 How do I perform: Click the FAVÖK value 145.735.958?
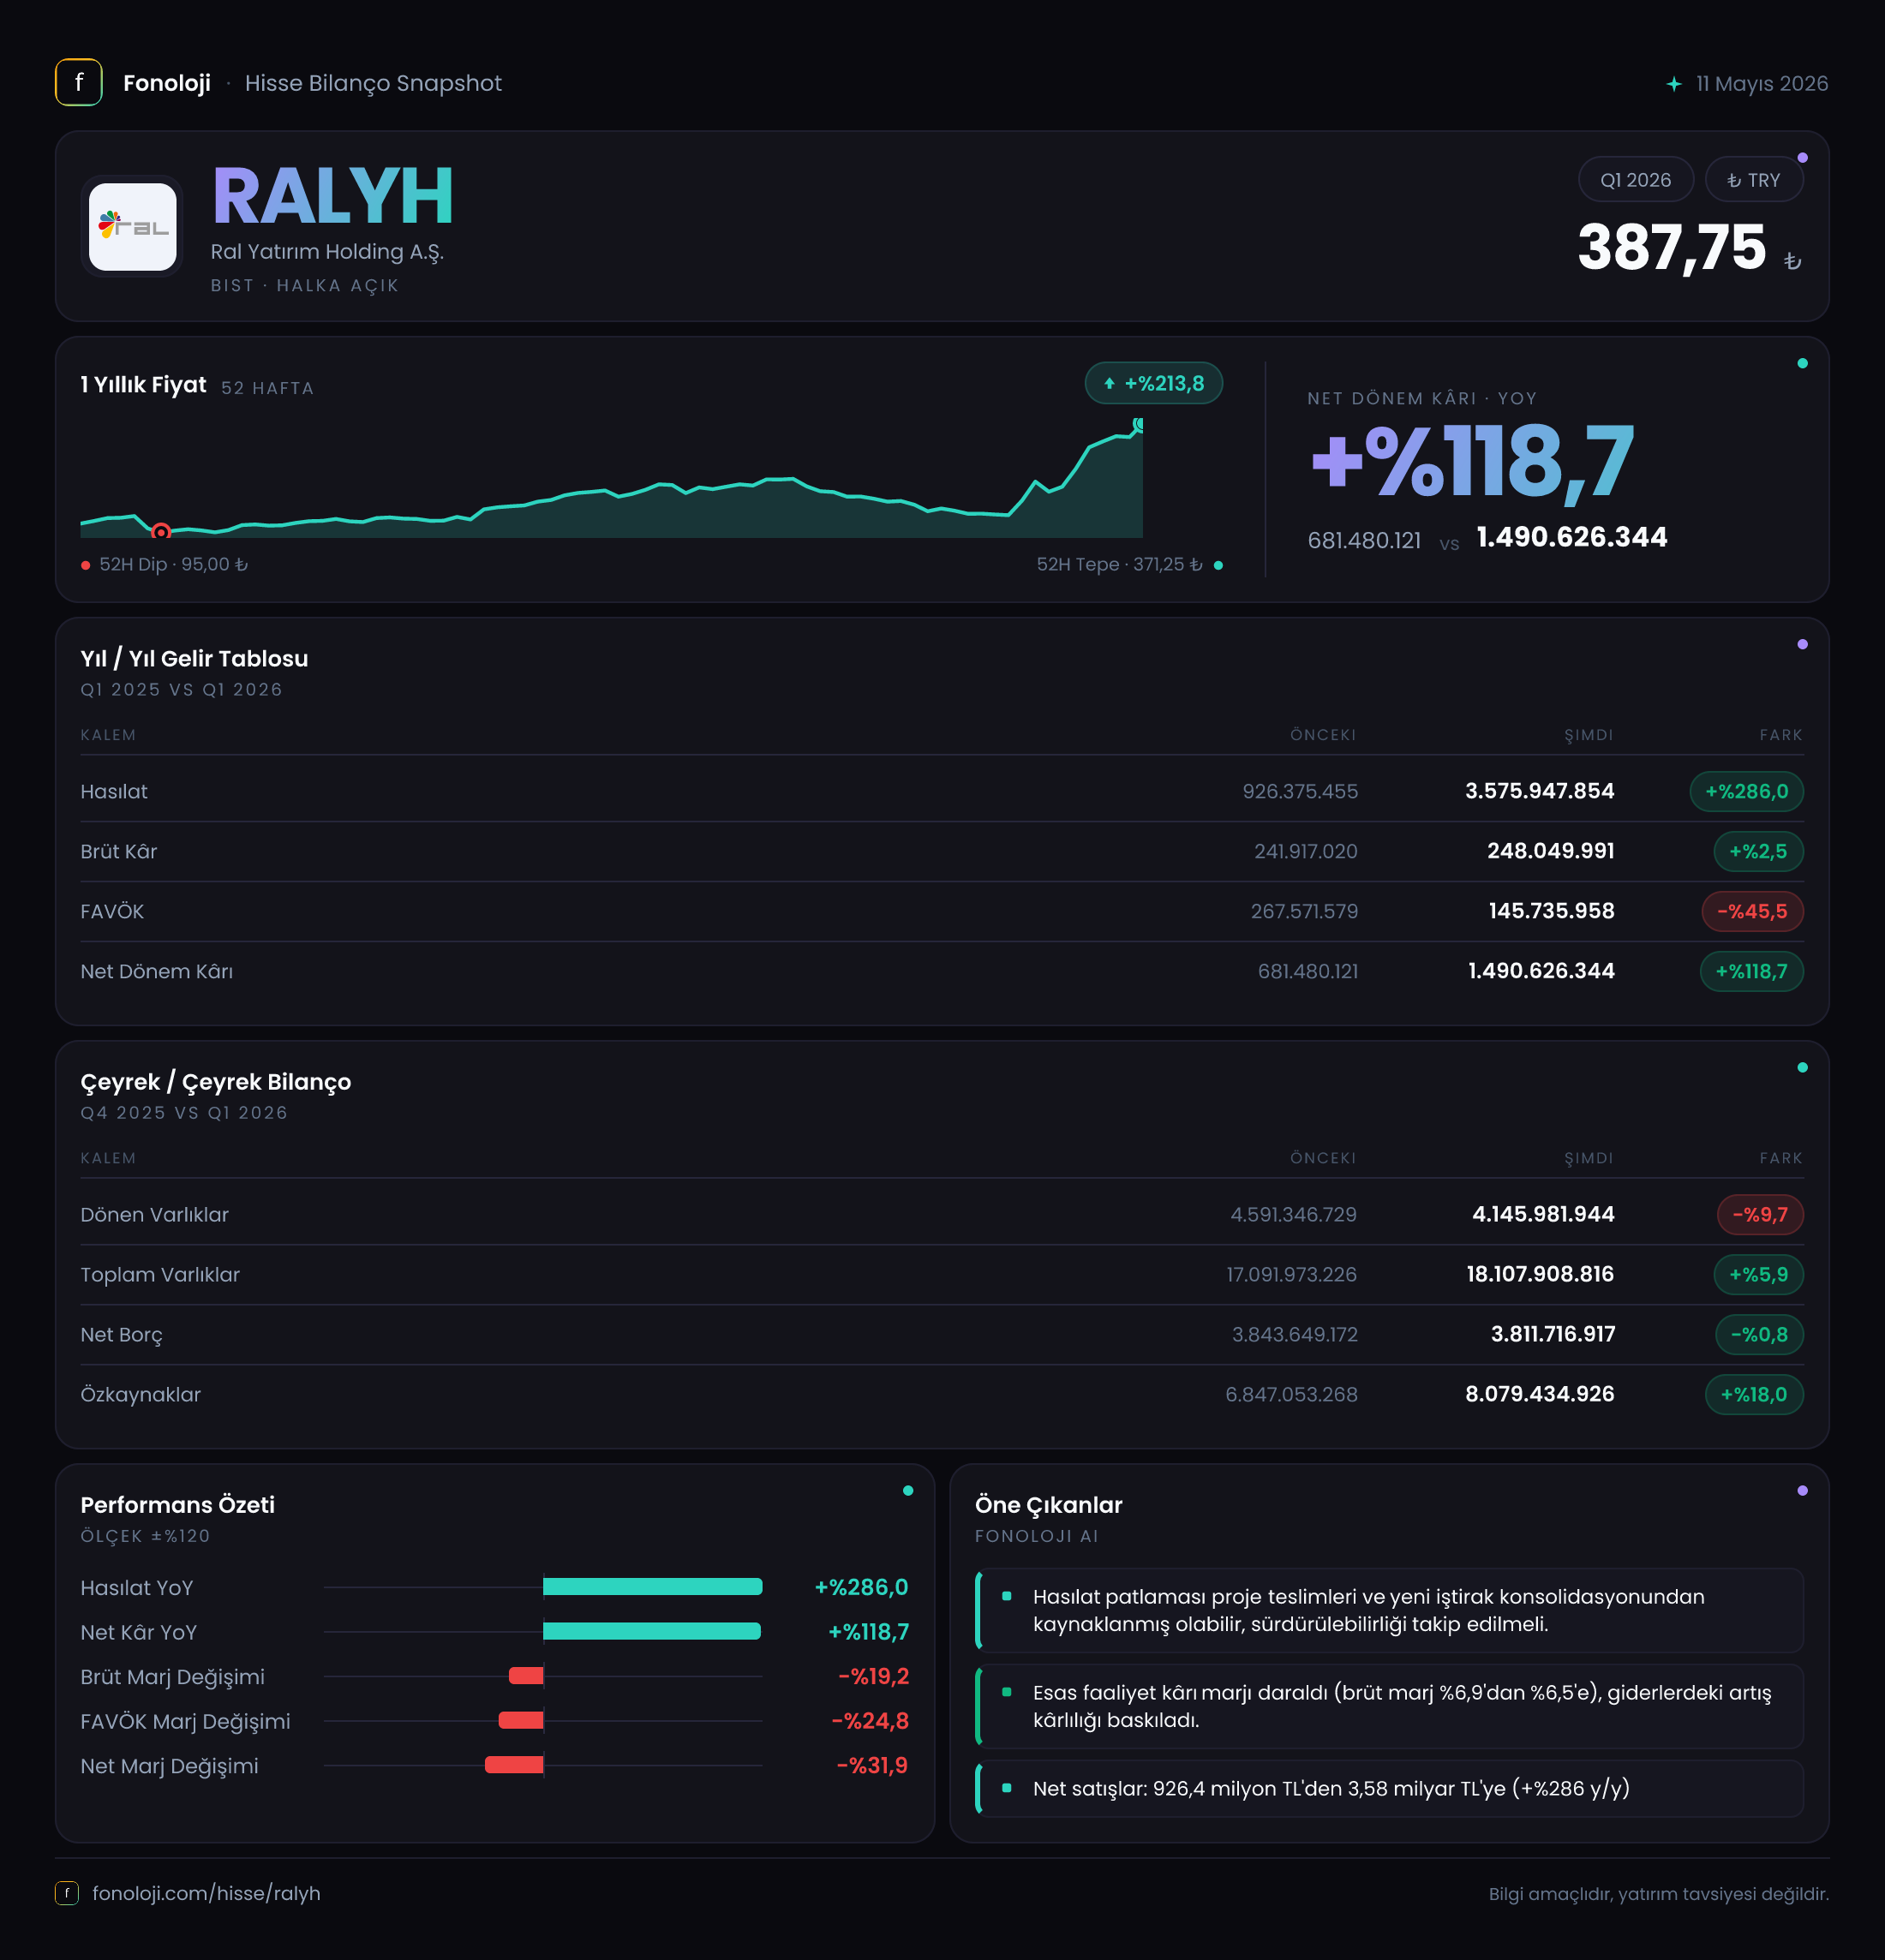(1551, 911)
